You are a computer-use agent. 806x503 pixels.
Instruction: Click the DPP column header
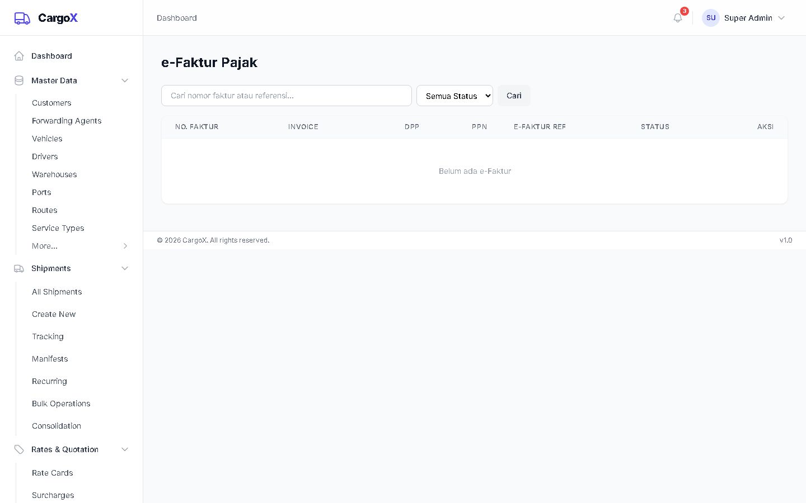(x=412, y=127)
